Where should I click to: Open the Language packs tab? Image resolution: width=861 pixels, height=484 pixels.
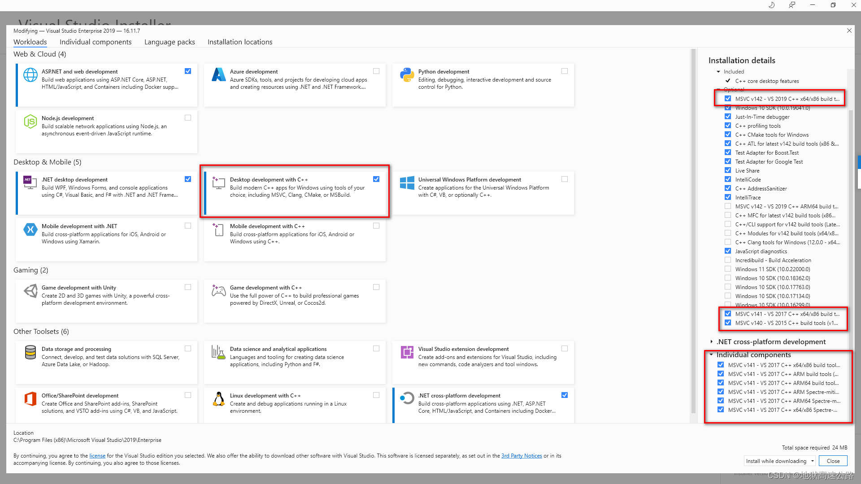170,42
